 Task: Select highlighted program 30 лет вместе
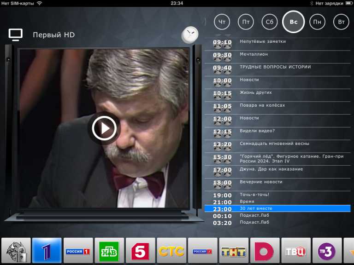coord(277,208)
